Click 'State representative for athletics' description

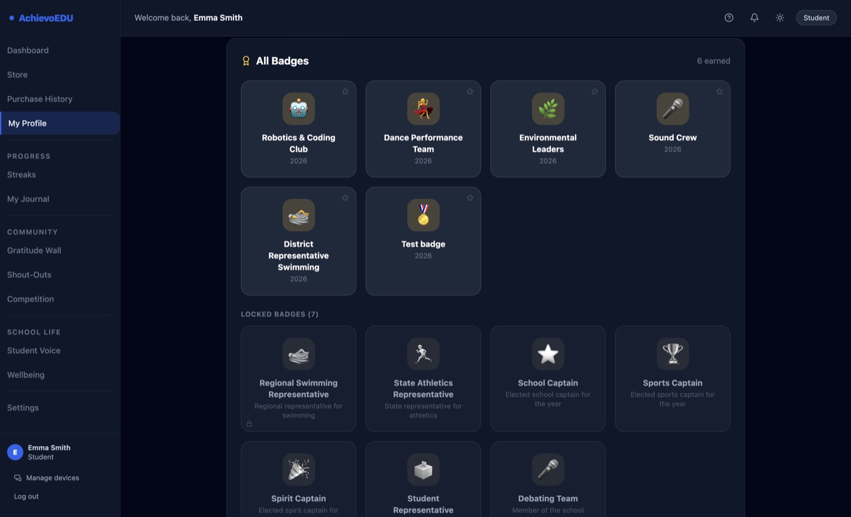[x=423, y=411]
